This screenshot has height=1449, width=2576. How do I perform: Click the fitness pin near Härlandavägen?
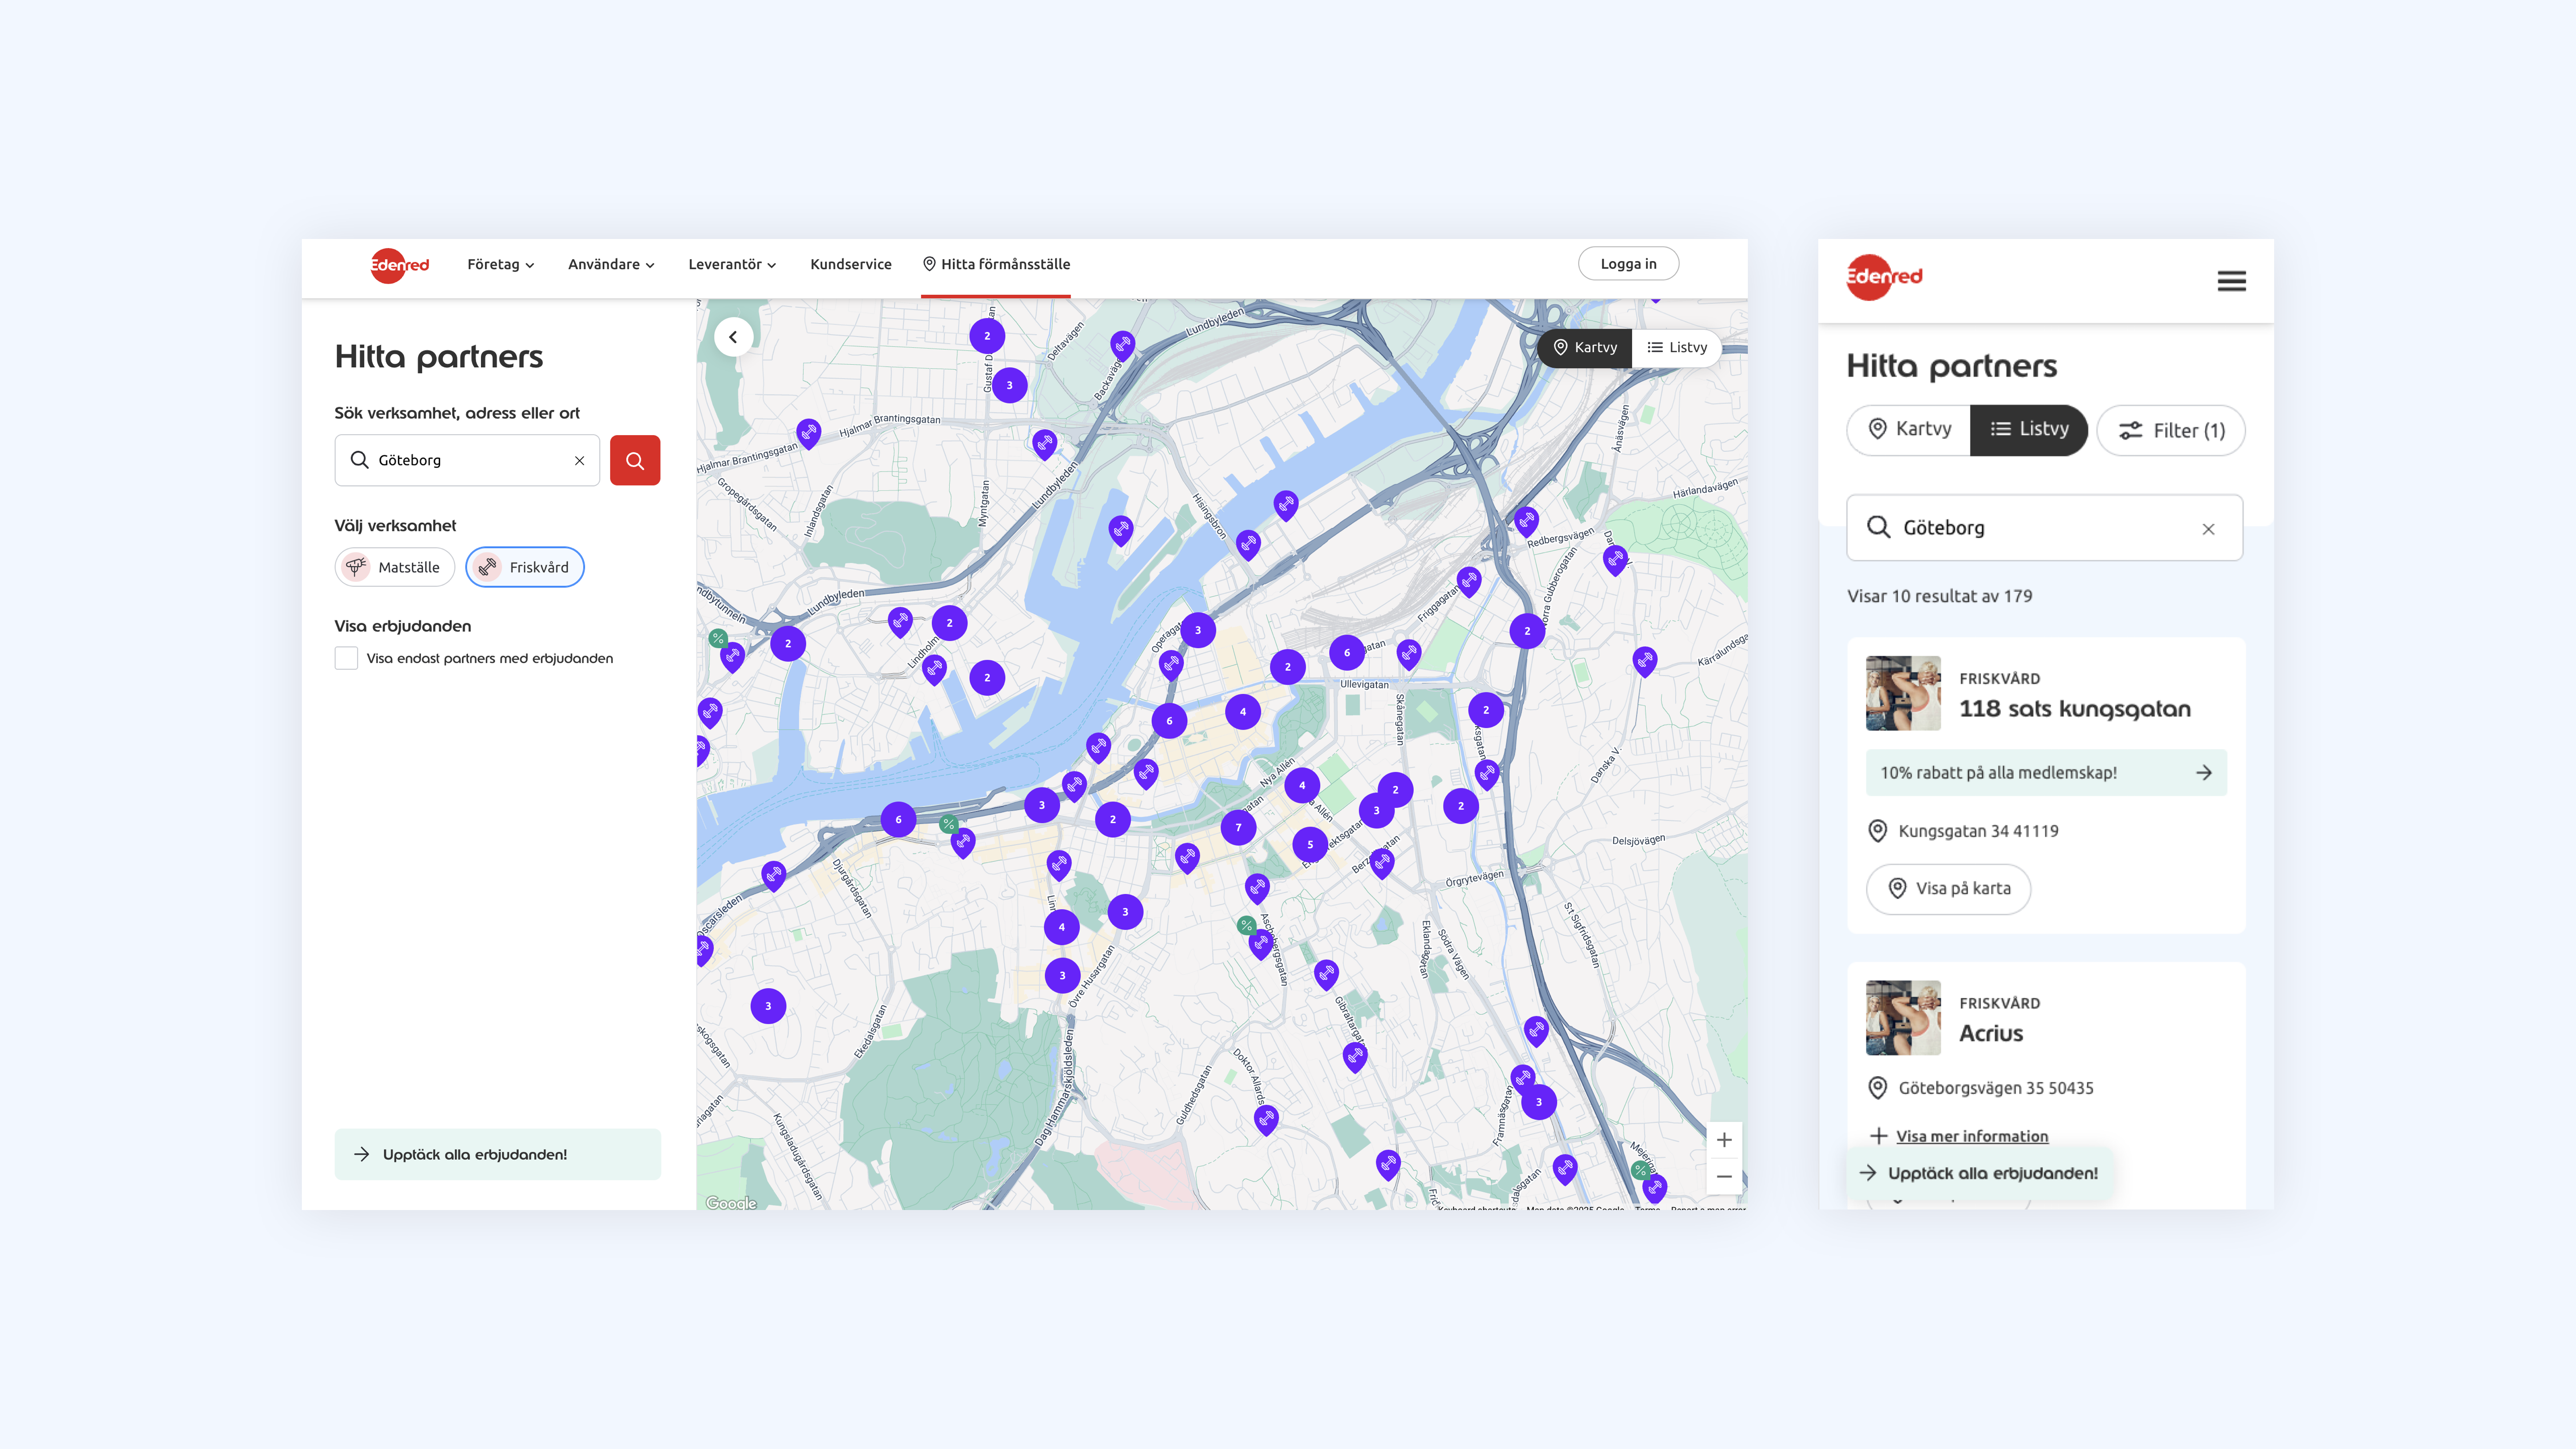[1615, 560]
